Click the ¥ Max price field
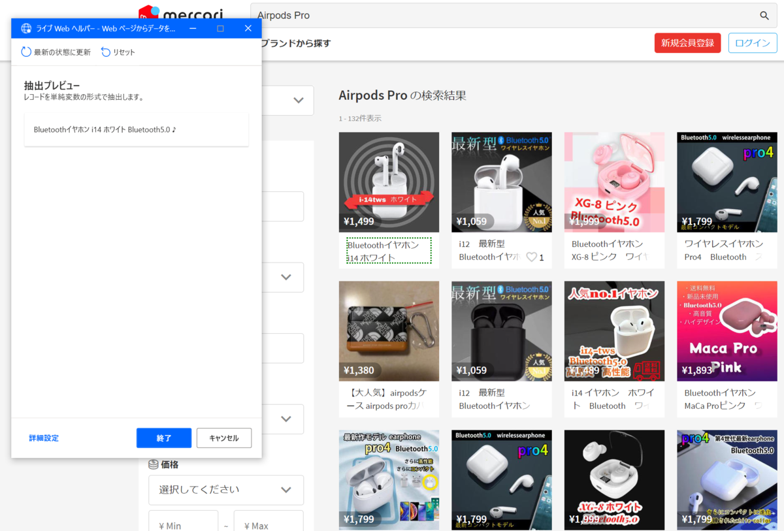784x531 pixels. click(x=269, y=523)
